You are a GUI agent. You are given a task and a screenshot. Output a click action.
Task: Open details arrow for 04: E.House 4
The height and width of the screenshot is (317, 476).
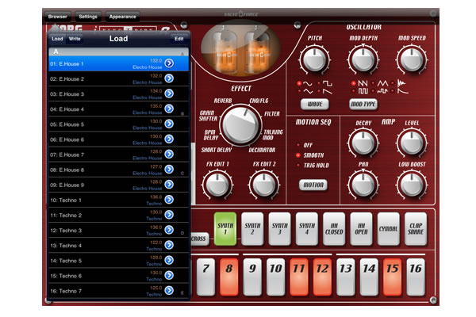click(169, 109)
